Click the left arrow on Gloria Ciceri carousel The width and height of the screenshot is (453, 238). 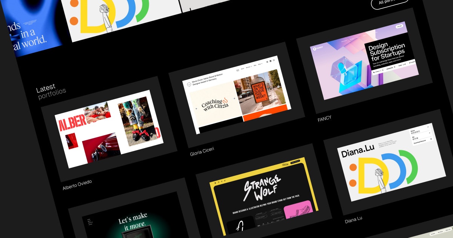point(196,109)
